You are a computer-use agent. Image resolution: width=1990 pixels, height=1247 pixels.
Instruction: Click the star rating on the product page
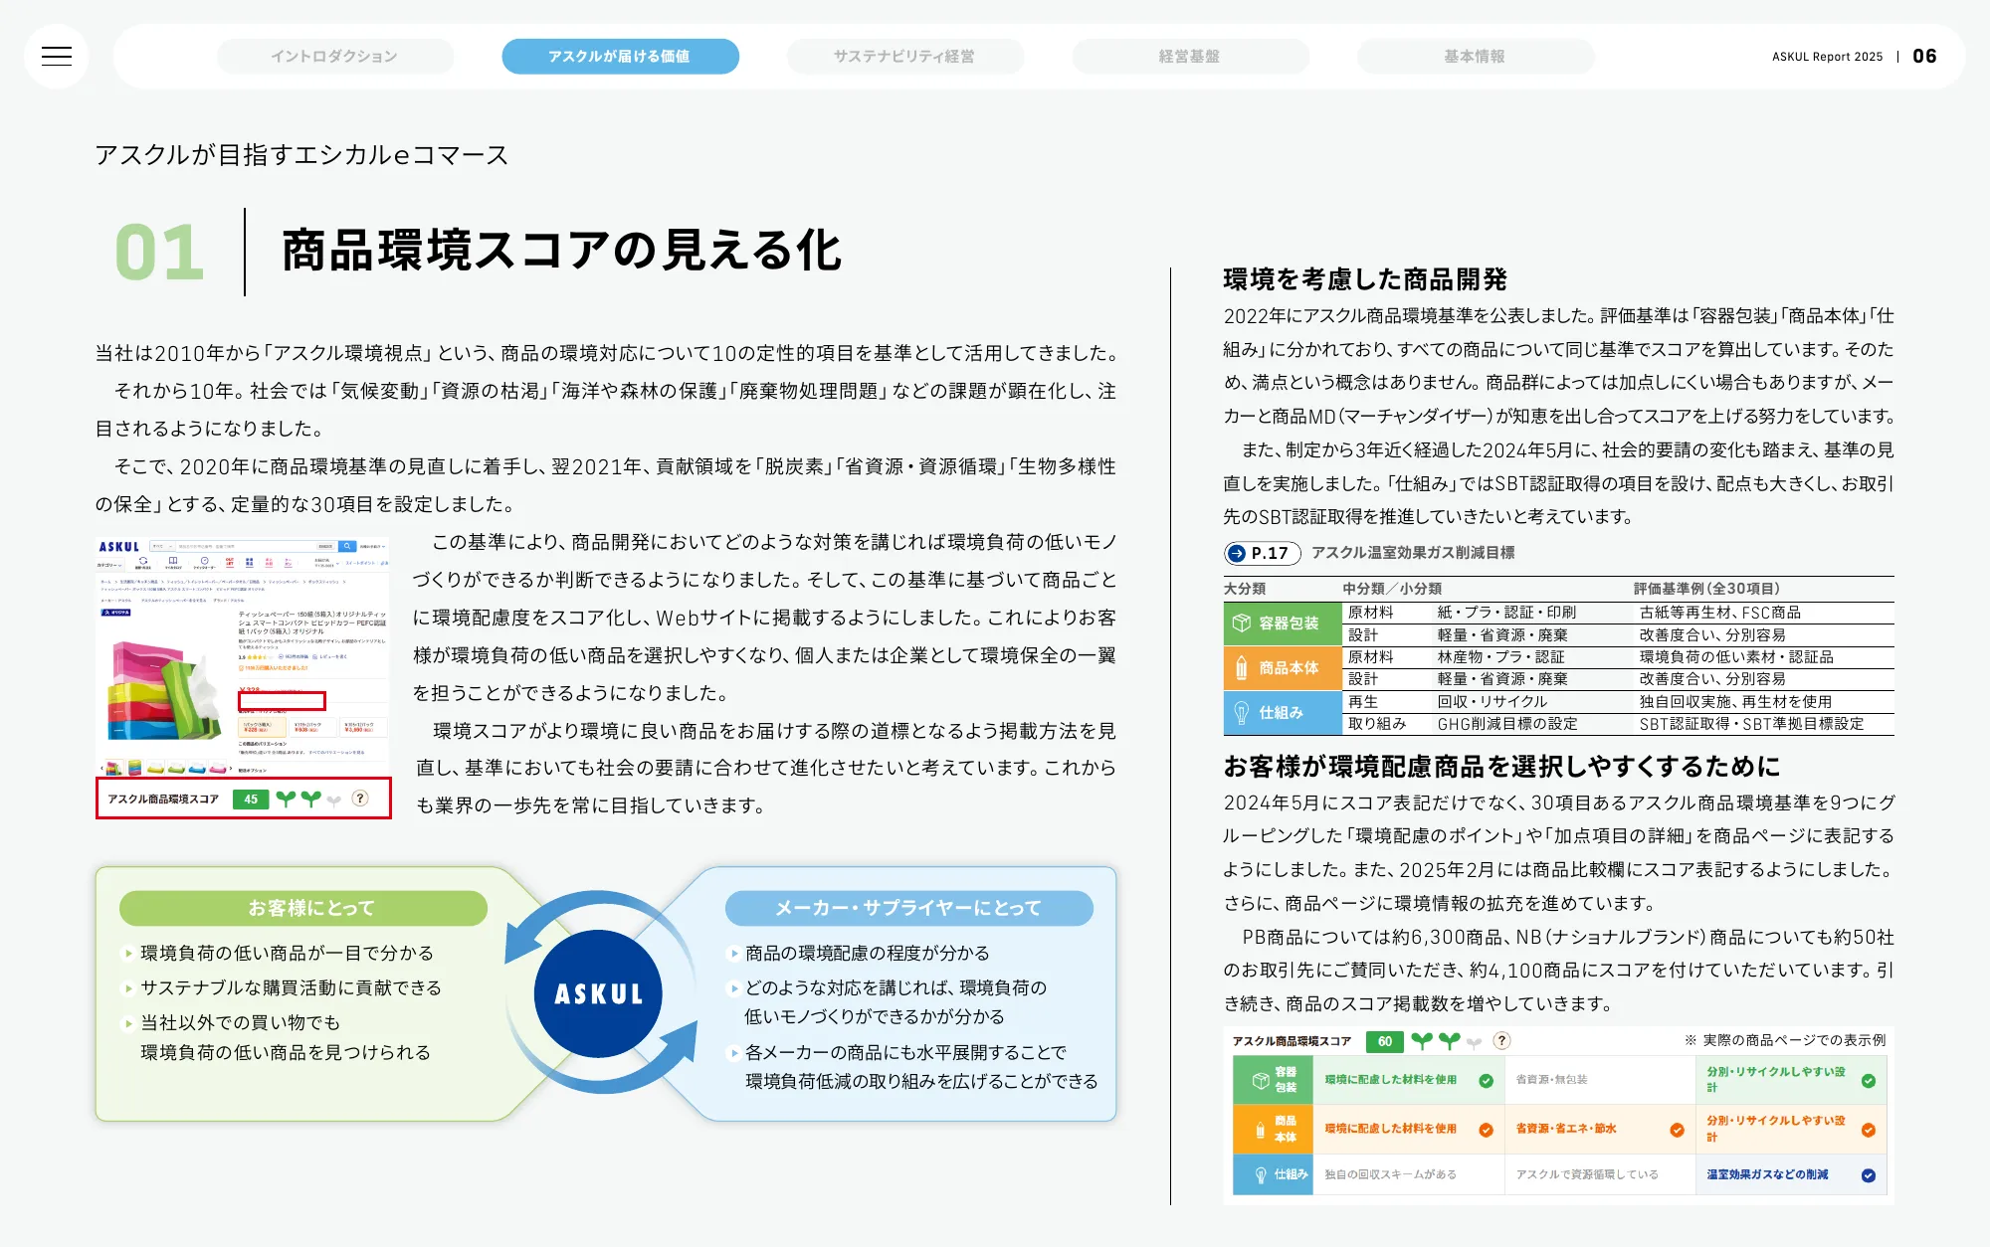click(x=256, y=656)
